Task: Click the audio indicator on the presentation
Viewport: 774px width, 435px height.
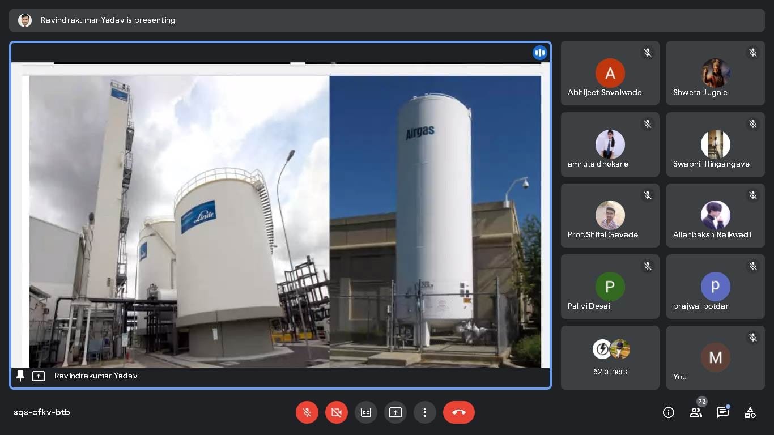Action: click(539, 53)
